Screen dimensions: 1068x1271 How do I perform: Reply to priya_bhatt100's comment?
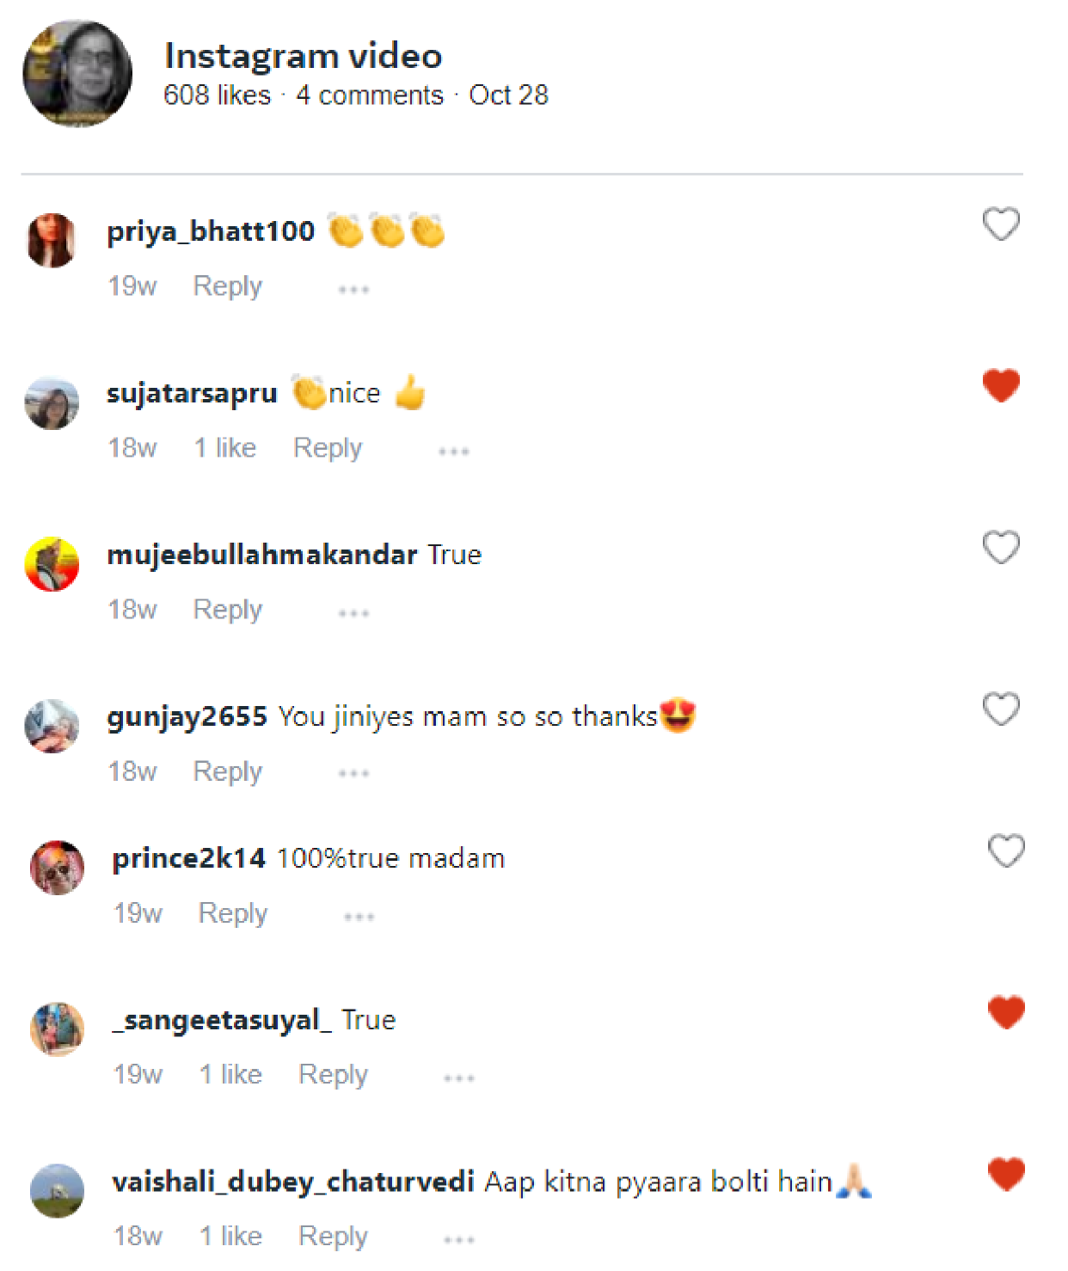point(227,286)
